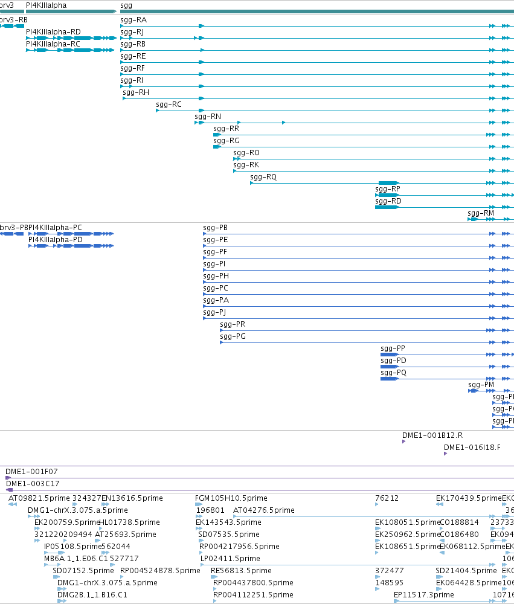
Task: Select EST EK250962.5prime label
Action: click(x=408, y=535)
